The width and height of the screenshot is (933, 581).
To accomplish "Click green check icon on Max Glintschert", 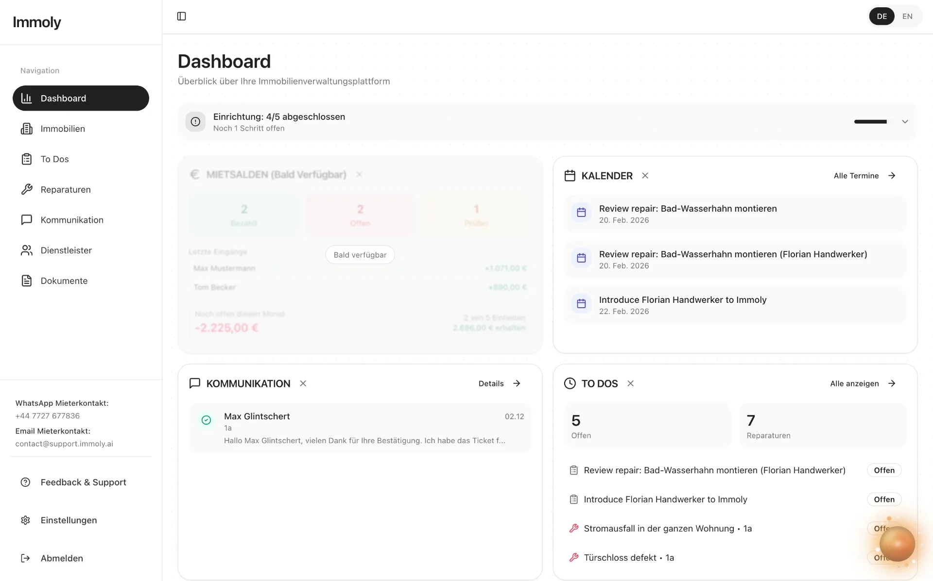I will coord(206,420).
